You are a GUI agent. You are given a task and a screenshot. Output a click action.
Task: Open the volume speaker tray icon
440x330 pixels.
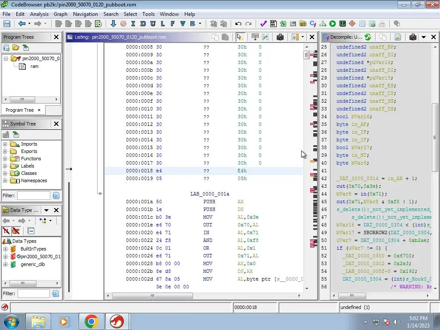[396, 321]
